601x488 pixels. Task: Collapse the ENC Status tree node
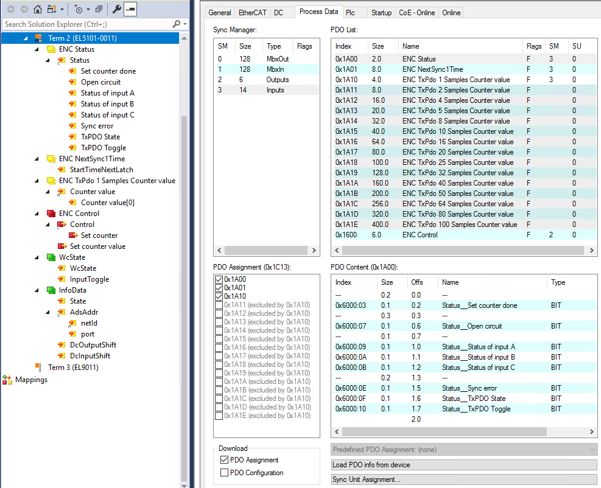pos(37,49)
